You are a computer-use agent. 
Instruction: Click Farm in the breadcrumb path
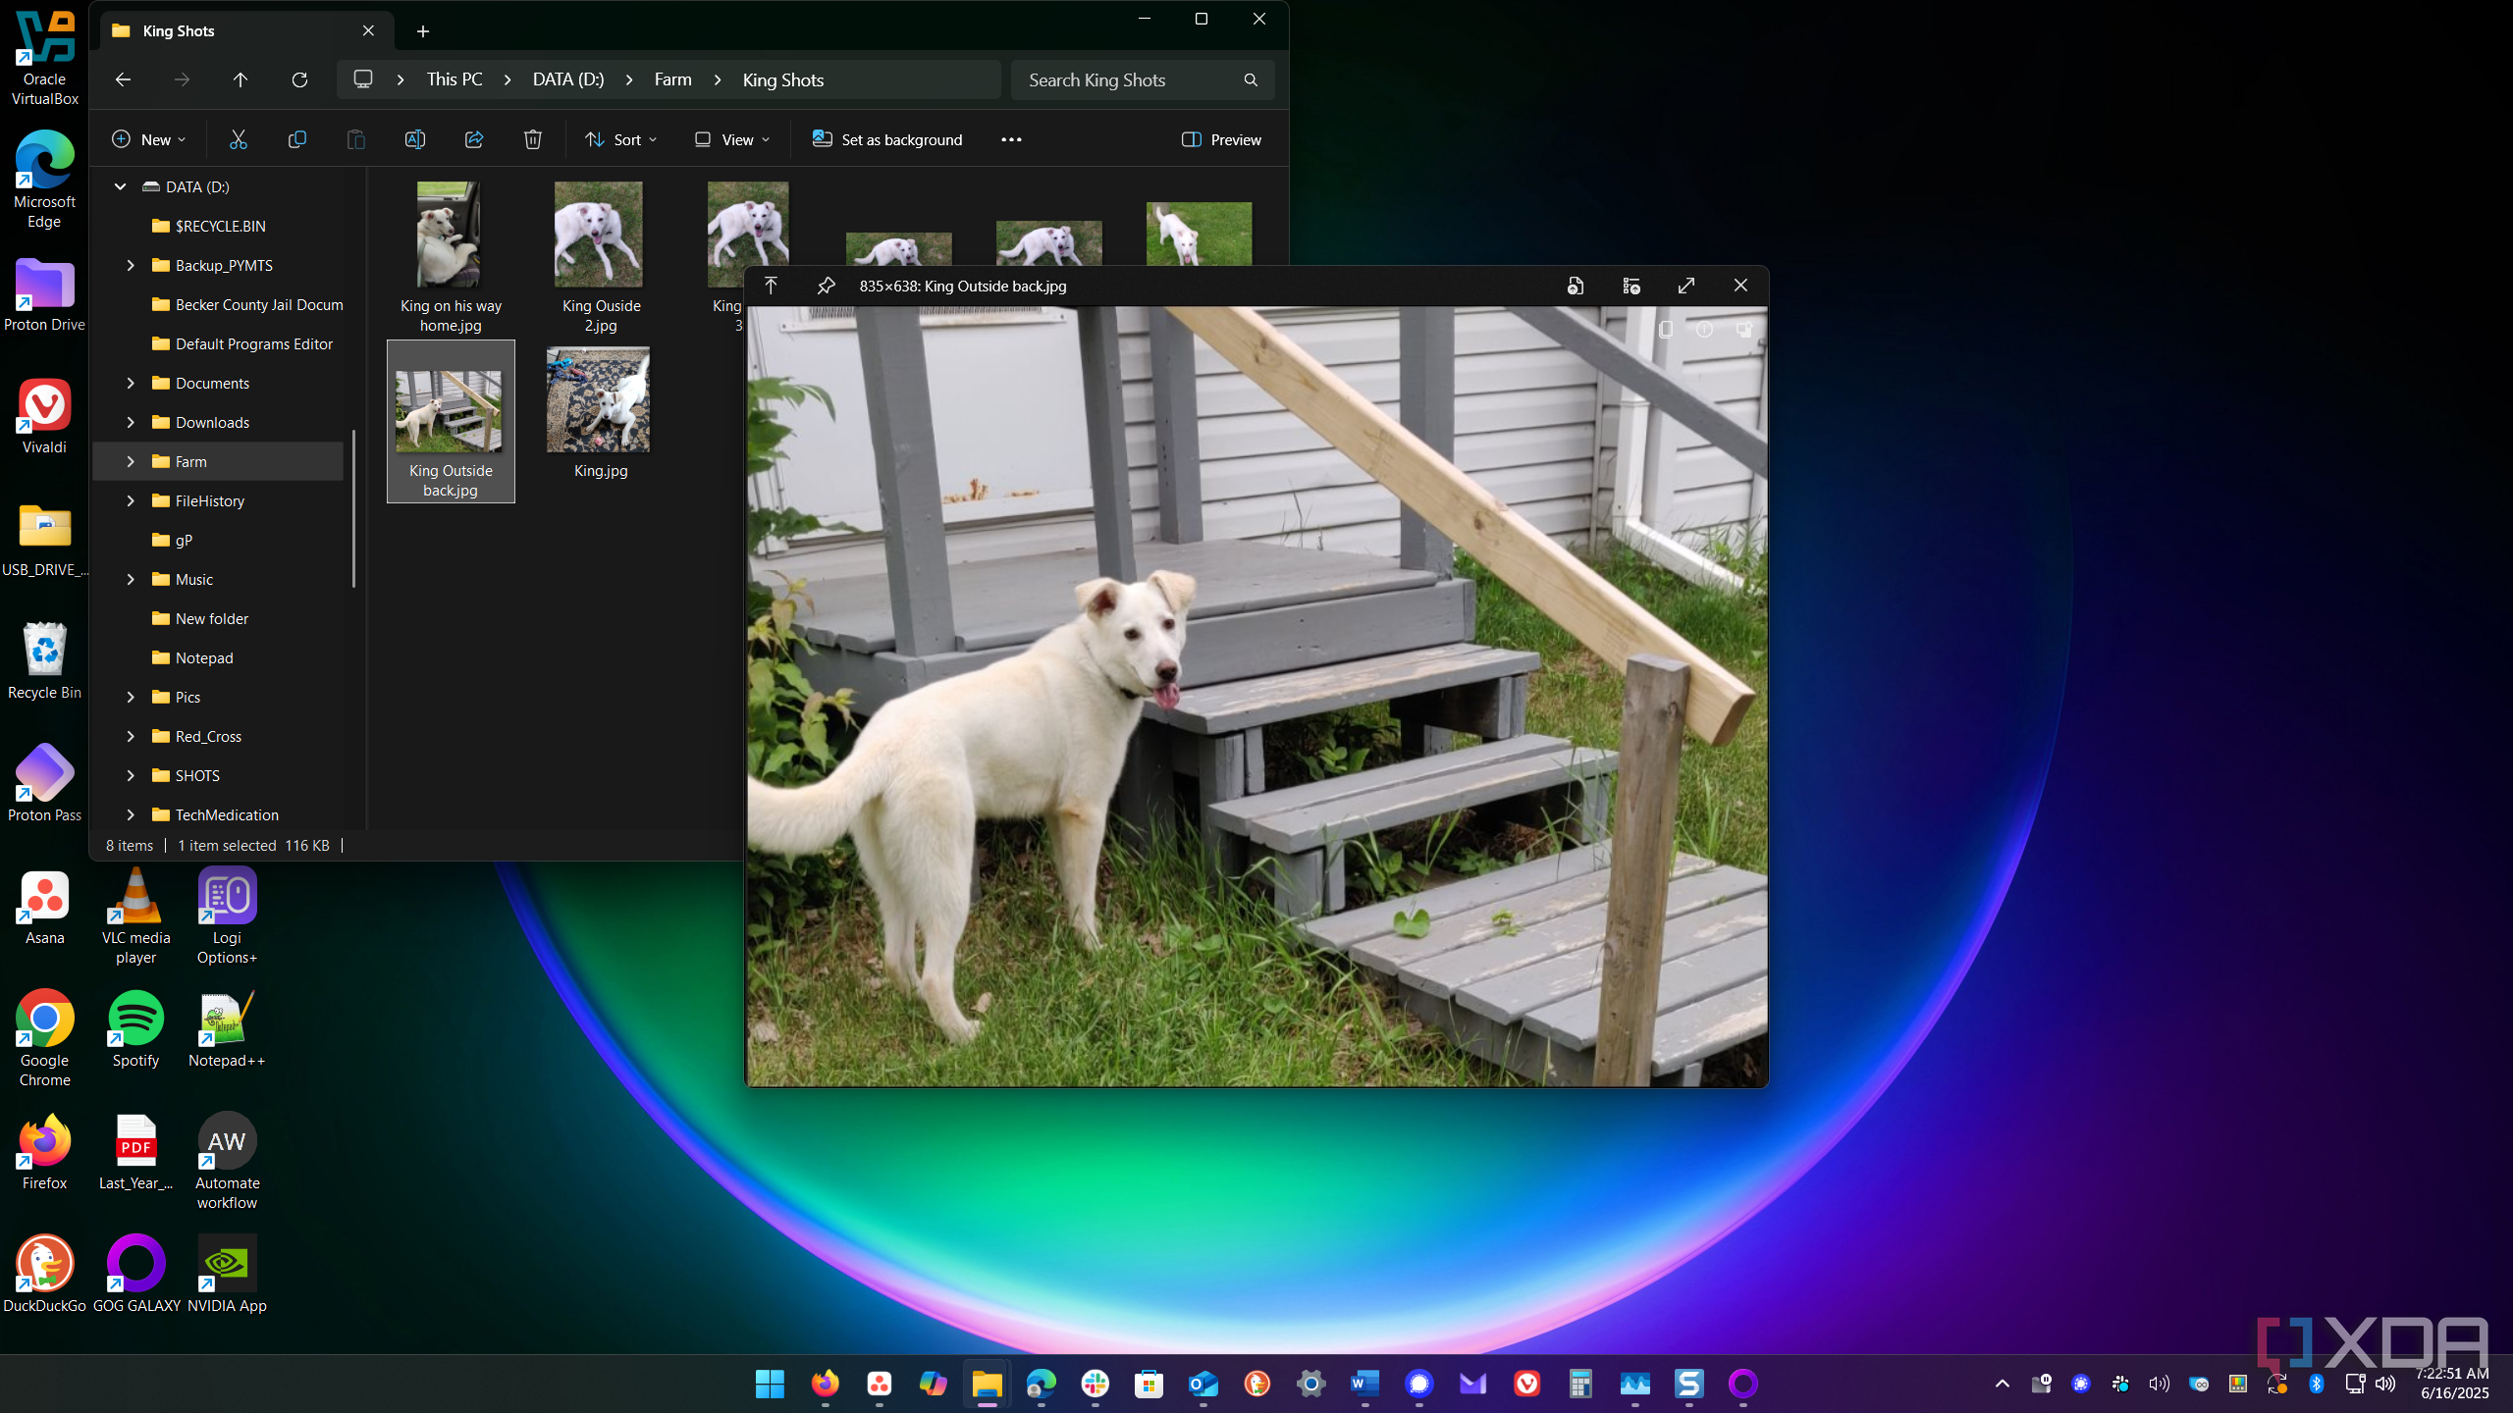(x=673, y=79)
